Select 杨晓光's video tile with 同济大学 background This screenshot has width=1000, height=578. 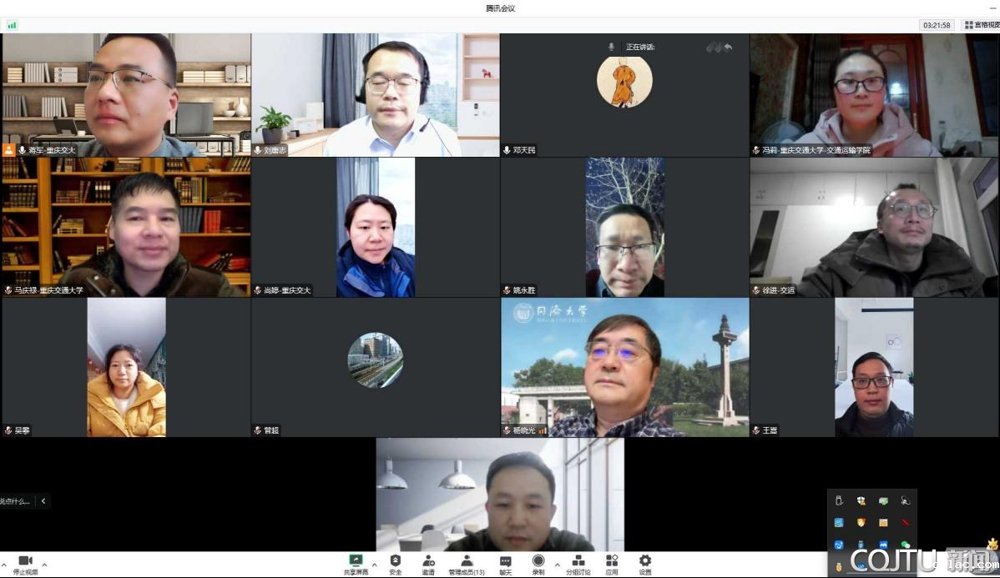[624, 368]
